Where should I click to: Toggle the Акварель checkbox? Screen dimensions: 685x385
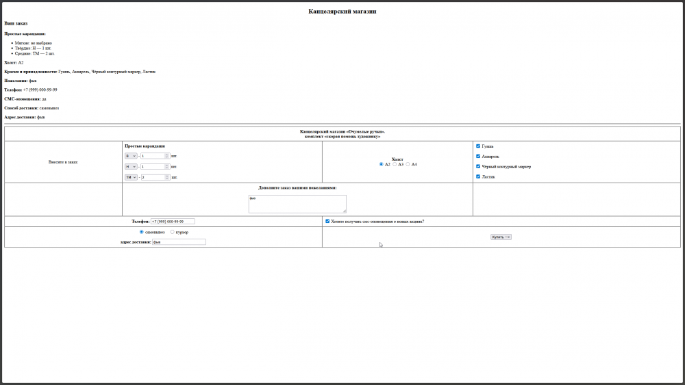point(478,156)
